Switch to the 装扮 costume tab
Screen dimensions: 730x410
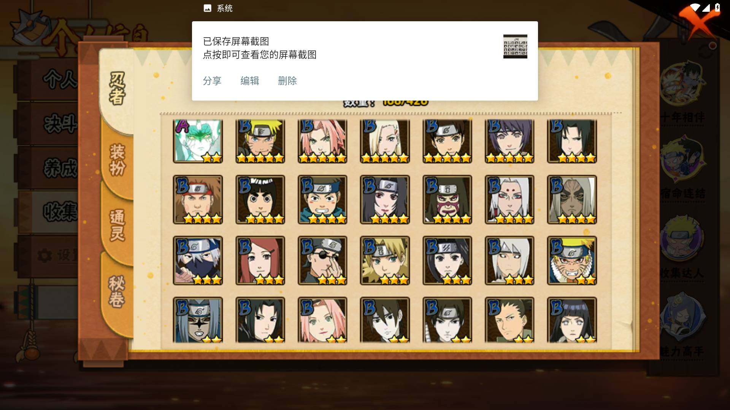click(x=117, y=159)
